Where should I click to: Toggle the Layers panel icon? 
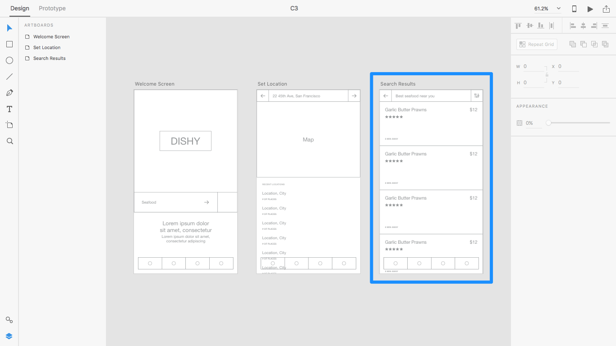(9, 336)
